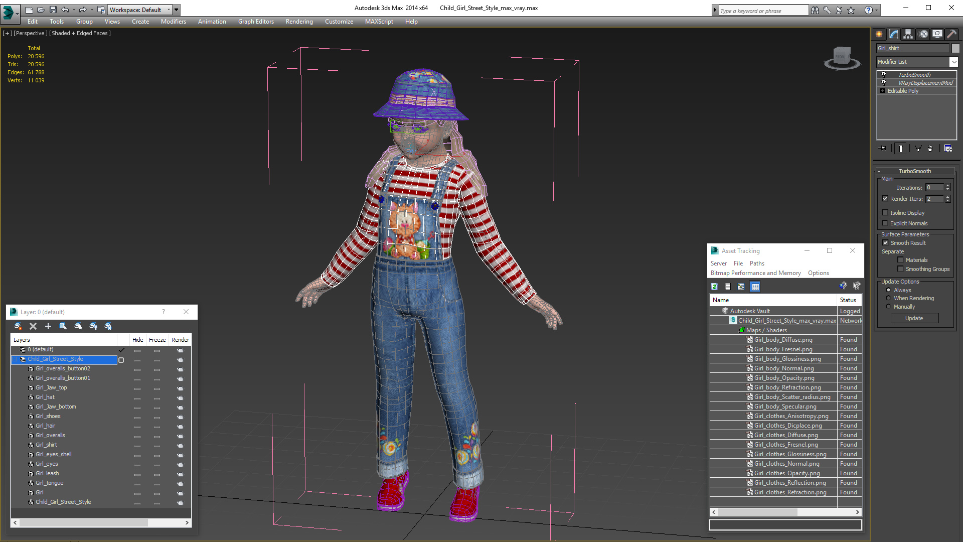Click the New Scene toolbar icon

29,10
